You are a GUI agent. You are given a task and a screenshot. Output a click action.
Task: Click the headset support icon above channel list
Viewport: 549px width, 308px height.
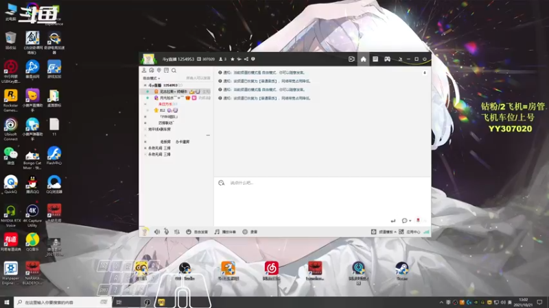coord(152,70)
